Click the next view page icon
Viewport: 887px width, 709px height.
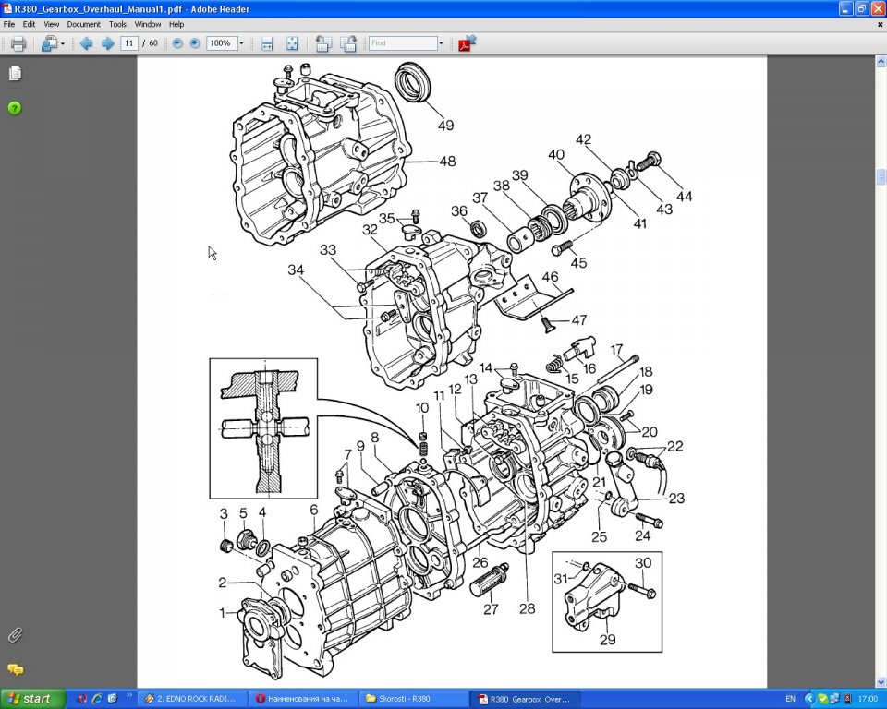pos(348,43)
